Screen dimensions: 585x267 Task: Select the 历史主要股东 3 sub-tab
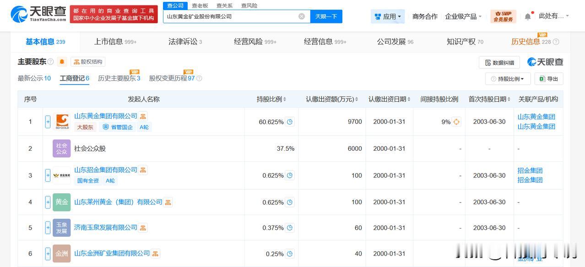coord(119,78)
